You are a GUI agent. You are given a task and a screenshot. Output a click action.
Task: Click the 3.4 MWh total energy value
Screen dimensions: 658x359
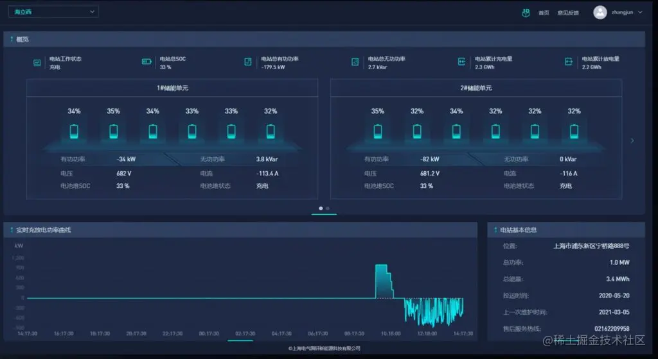[x=618, y=279]
